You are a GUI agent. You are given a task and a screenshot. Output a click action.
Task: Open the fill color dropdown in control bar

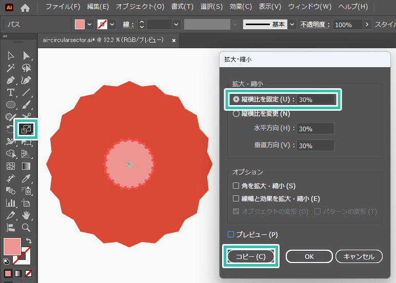90,25
